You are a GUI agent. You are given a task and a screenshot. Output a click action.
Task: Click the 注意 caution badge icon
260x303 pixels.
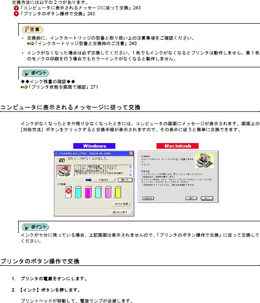tap(33, 29)
